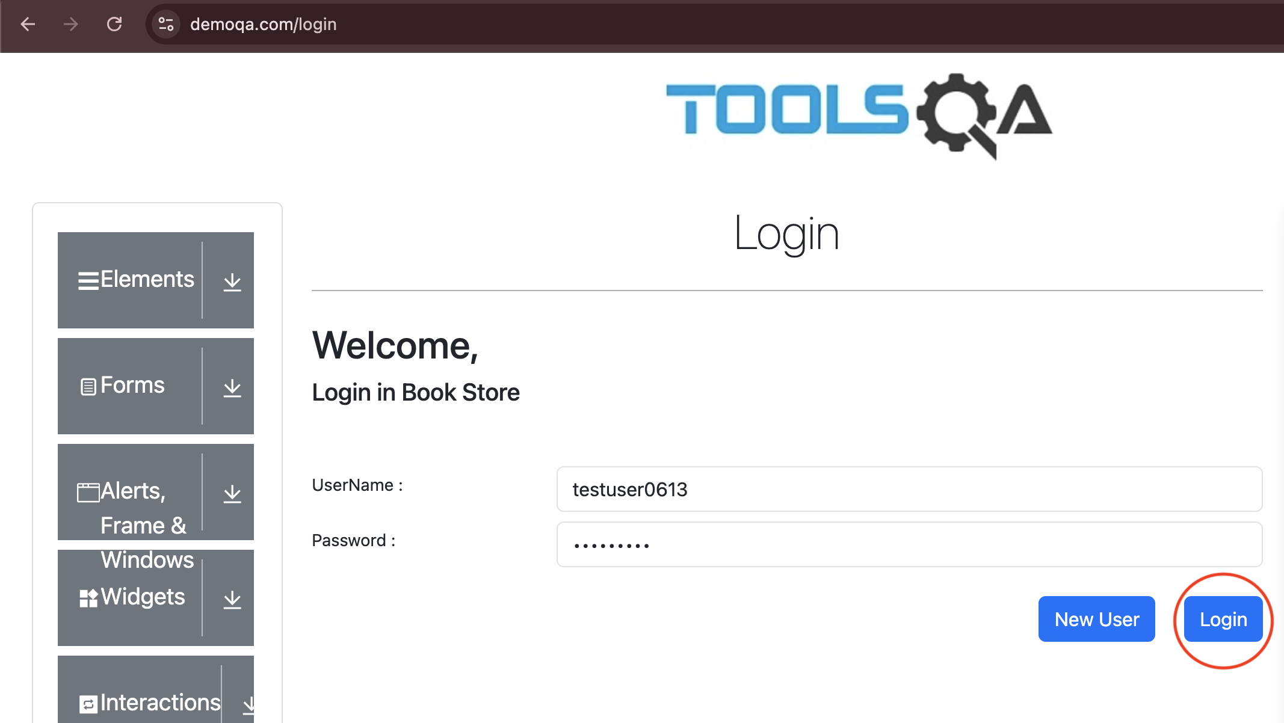Go back to the previous page
Viewport: 1284px width, 723px height.
point(28,24)
